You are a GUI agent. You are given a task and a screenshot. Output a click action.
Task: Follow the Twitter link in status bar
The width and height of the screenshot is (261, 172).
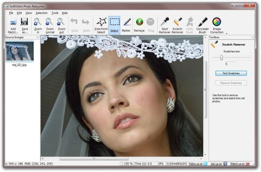(x=205, y=163)
